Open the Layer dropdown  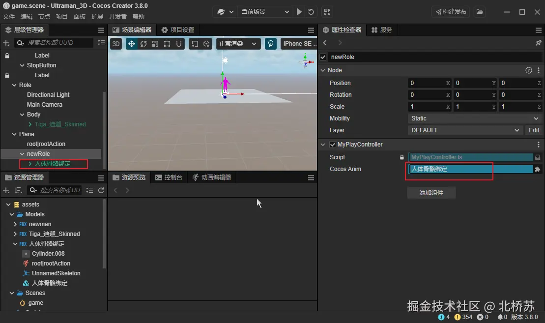pos(465,130)
